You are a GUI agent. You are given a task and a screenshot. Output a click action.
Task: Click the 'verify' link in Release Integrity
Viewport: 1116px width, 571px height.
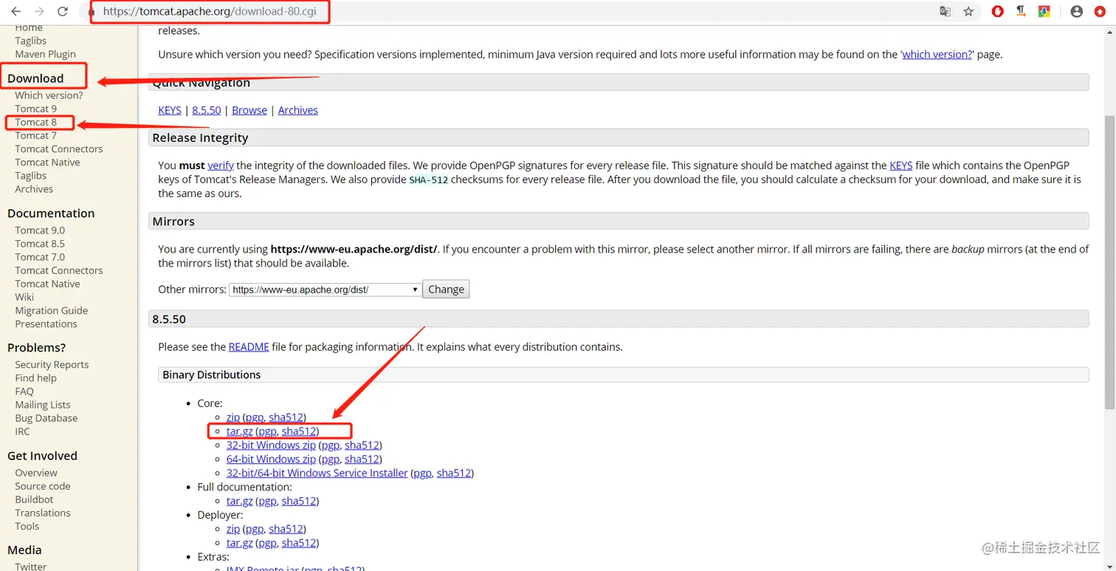[x=221, y=165]
